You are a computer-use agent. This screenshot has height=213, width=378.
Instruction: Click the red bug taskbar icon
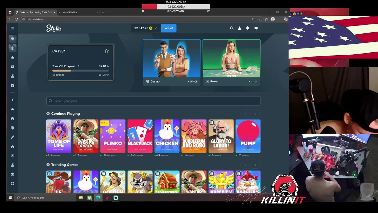coord(107,198)
